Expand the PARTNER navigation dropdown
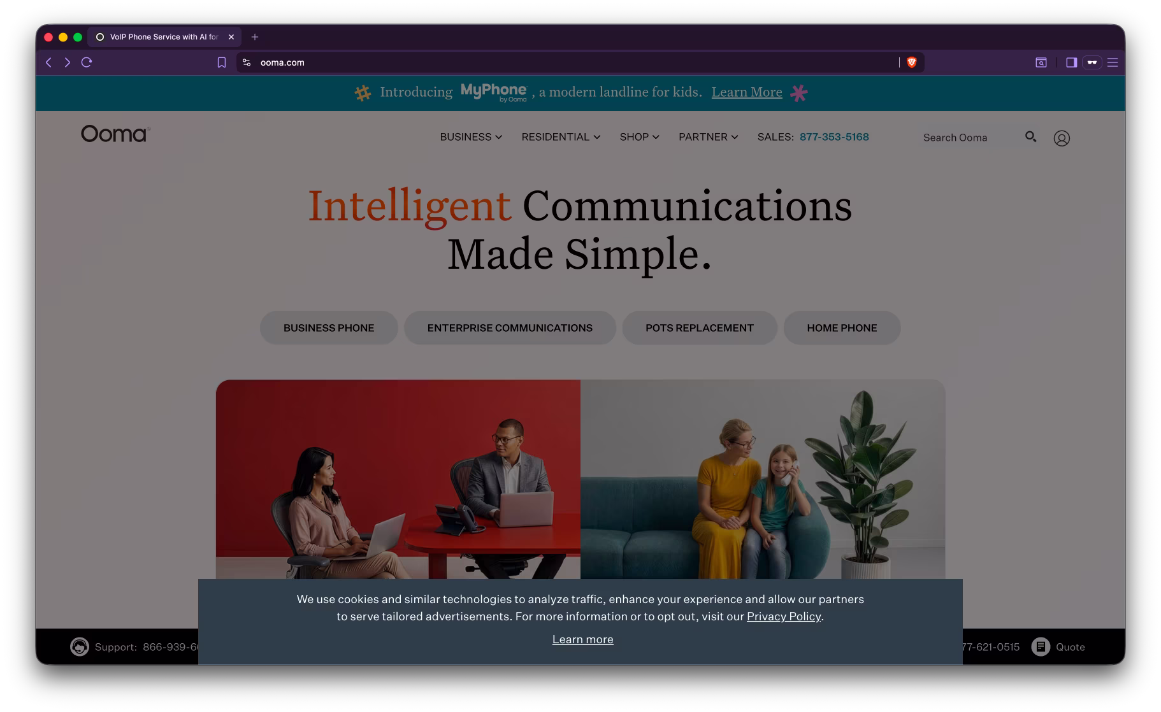The image size is (1161, 712). point(708,137)
